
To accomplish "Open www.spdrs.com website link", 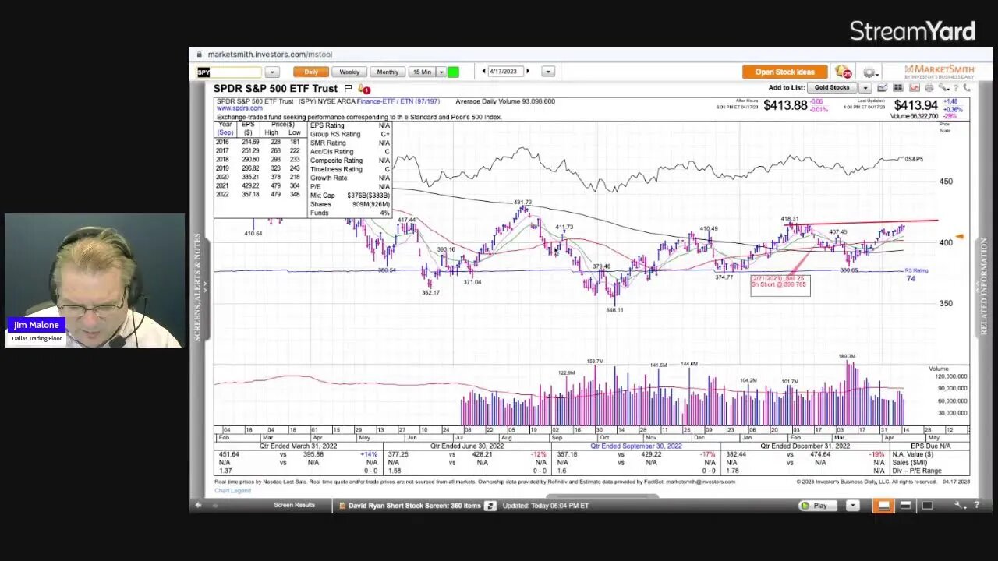I will click(239, 108).
